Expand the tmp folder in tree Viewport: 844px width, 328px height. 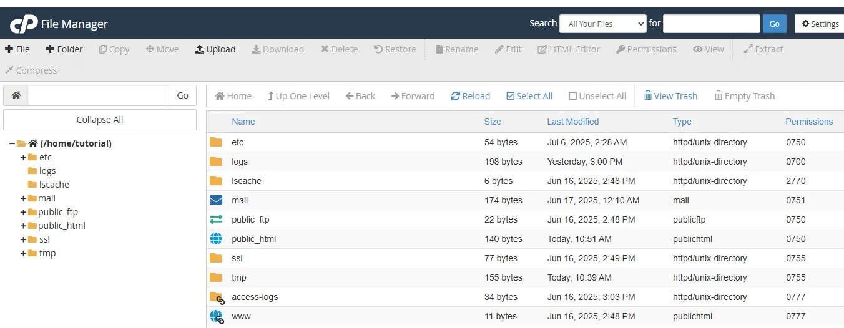point(23,253)
